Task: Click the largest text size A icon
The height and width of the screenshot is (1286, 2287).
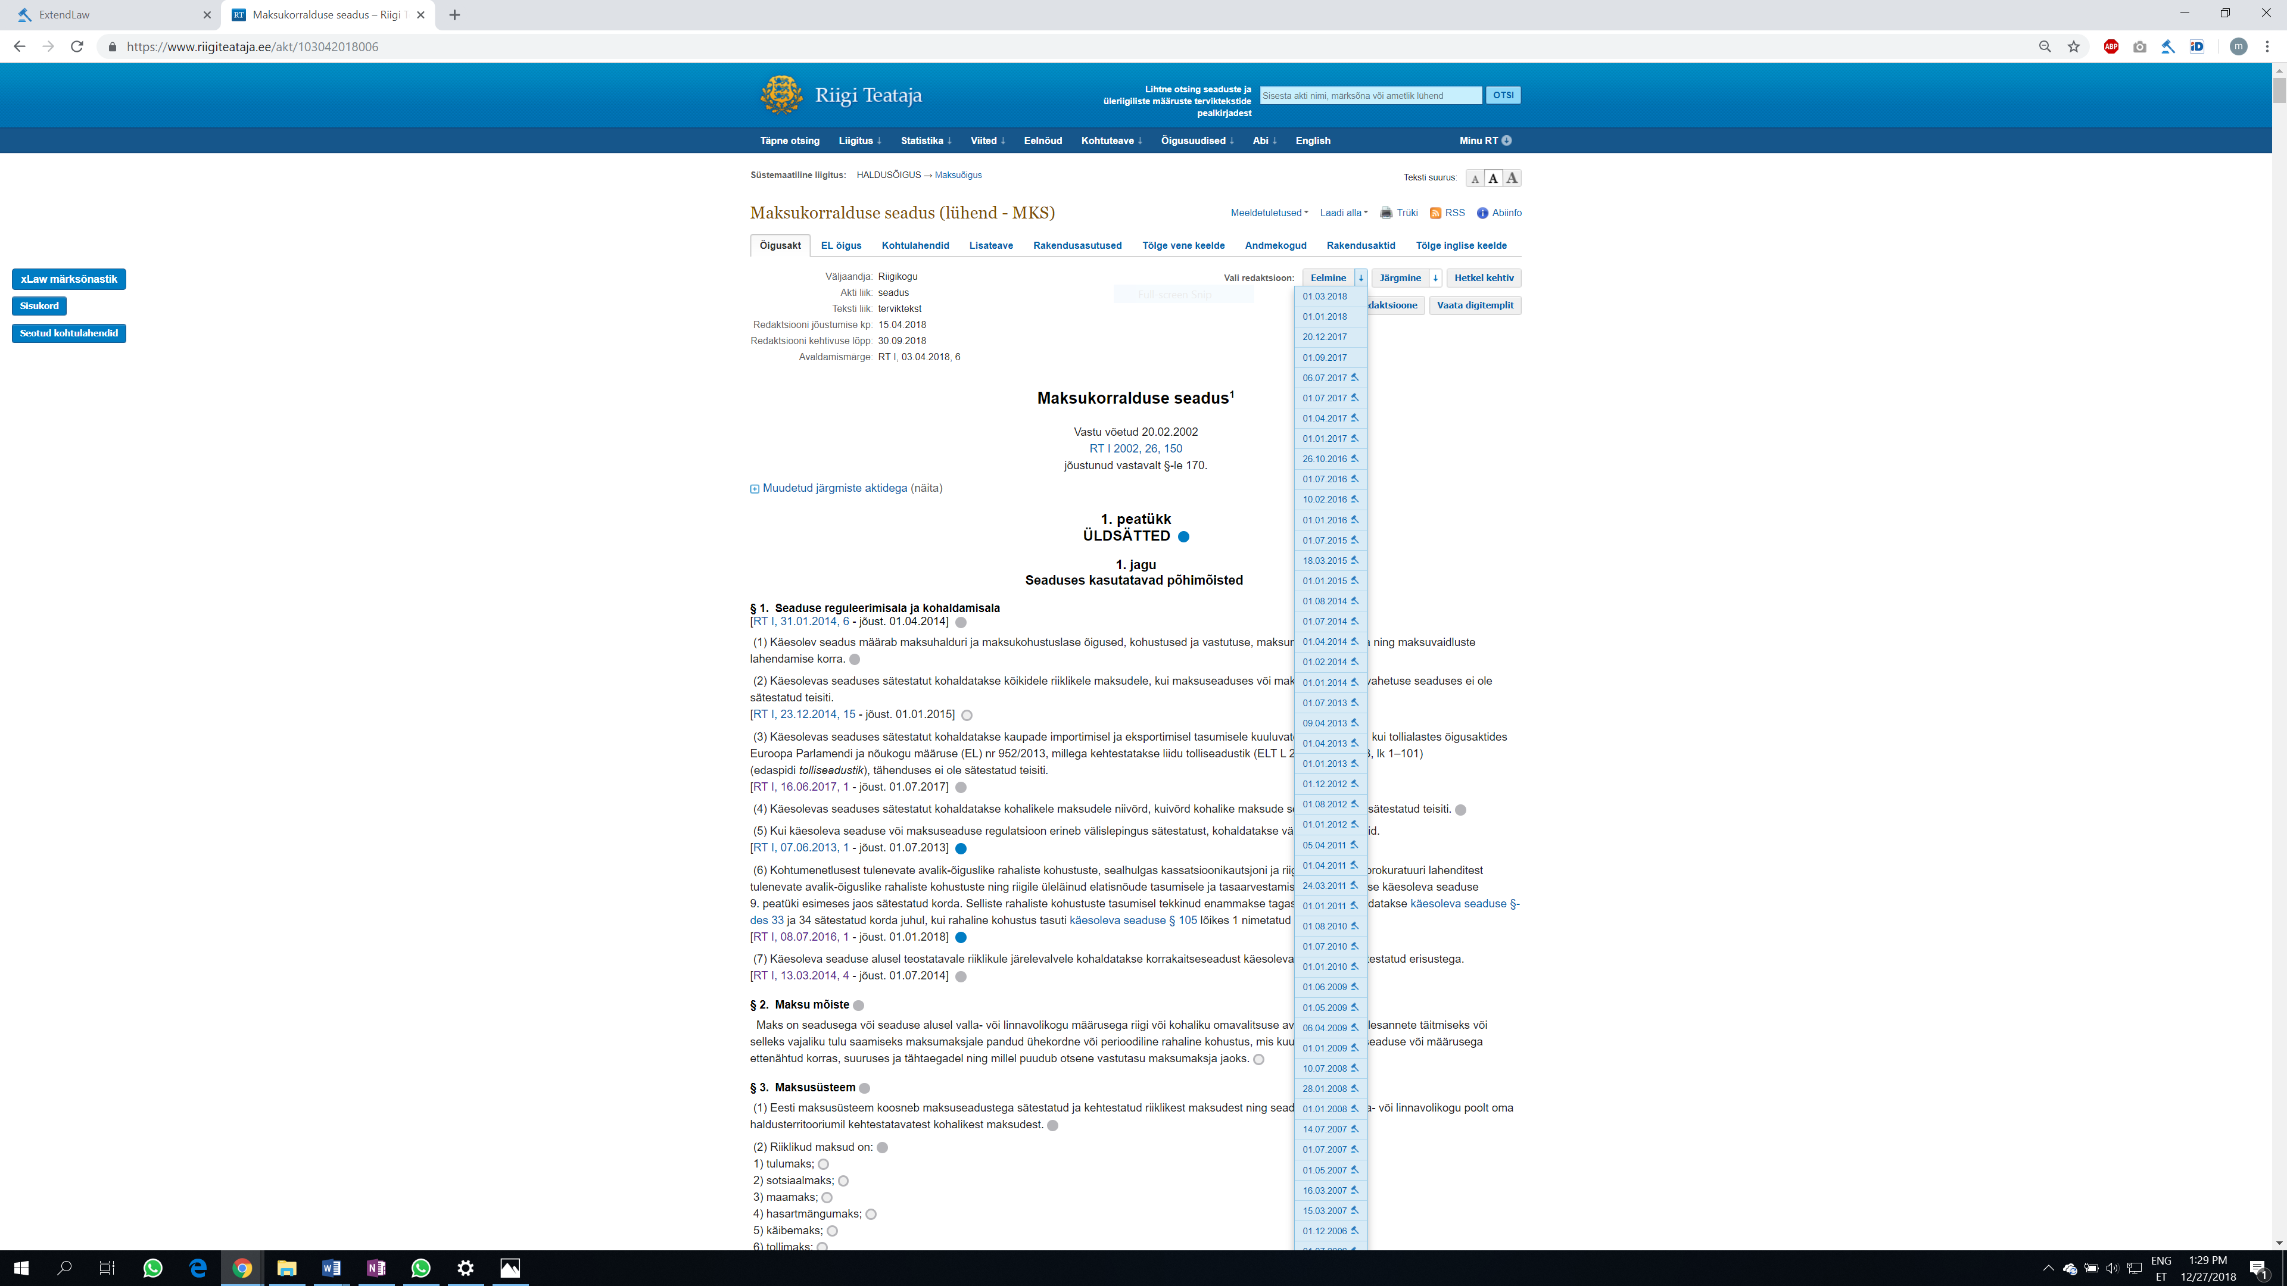Action: pos(1512,179)
